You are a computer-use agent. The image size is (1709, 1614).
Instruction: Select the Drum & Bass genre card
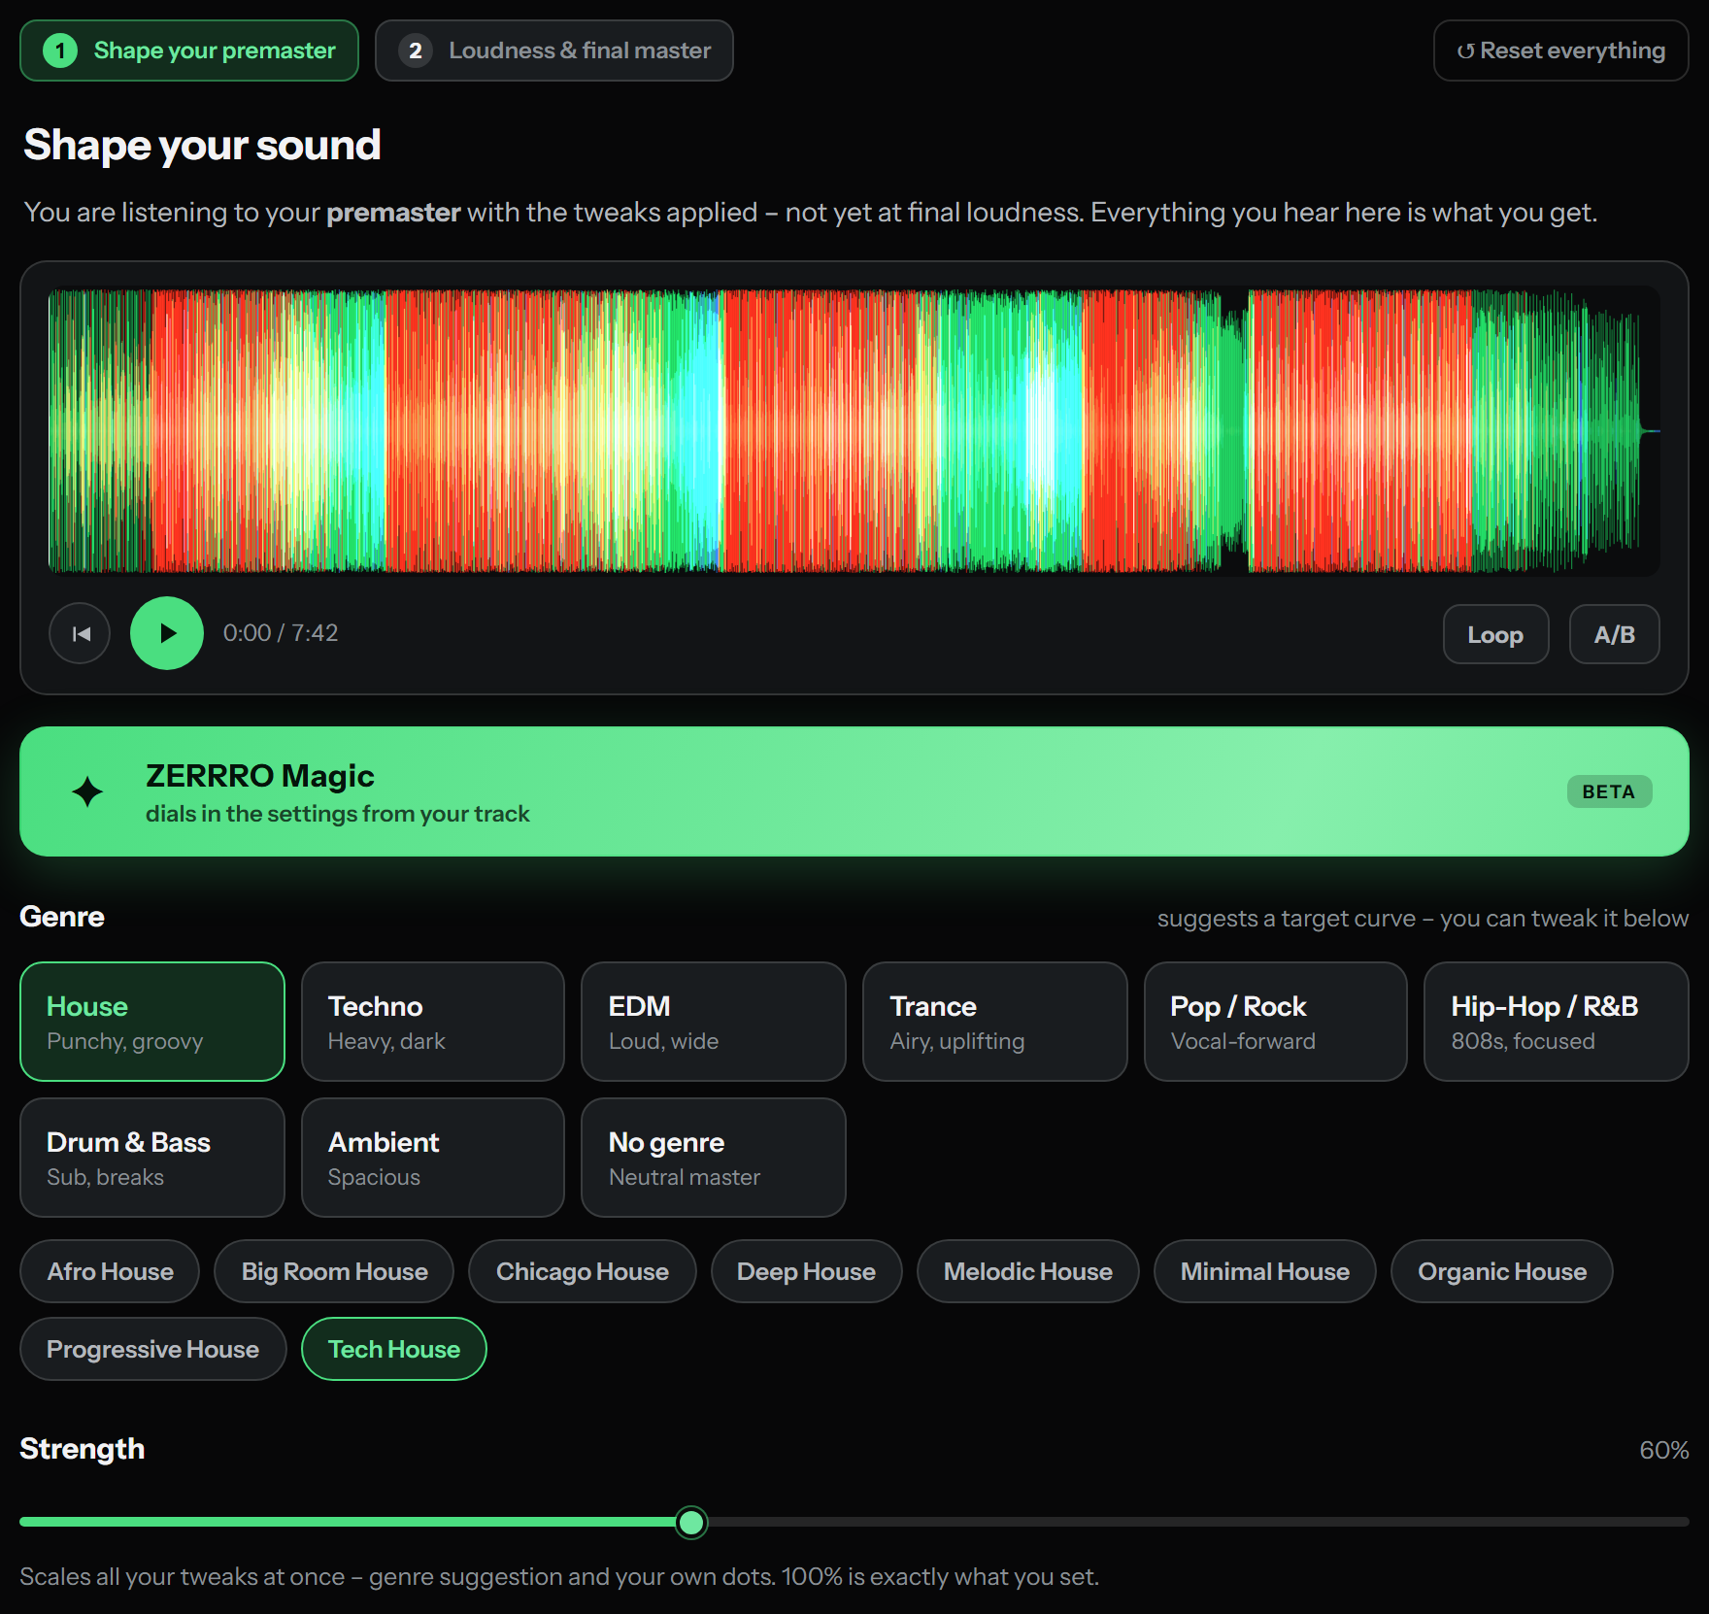pyautogui.click(x=152, y=1158)
